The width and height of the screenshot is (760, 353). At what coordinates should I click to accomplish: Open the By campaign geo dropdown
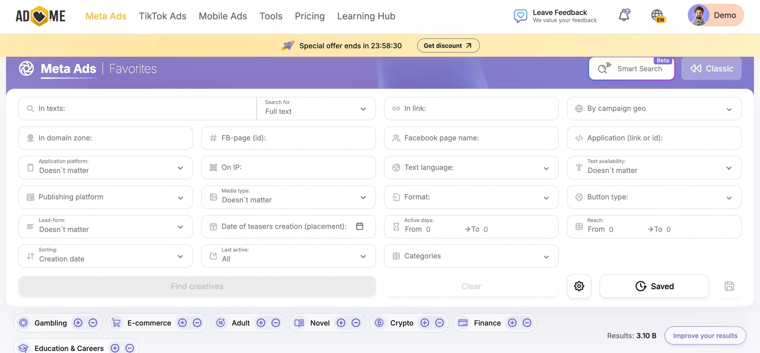click(654, 109)
